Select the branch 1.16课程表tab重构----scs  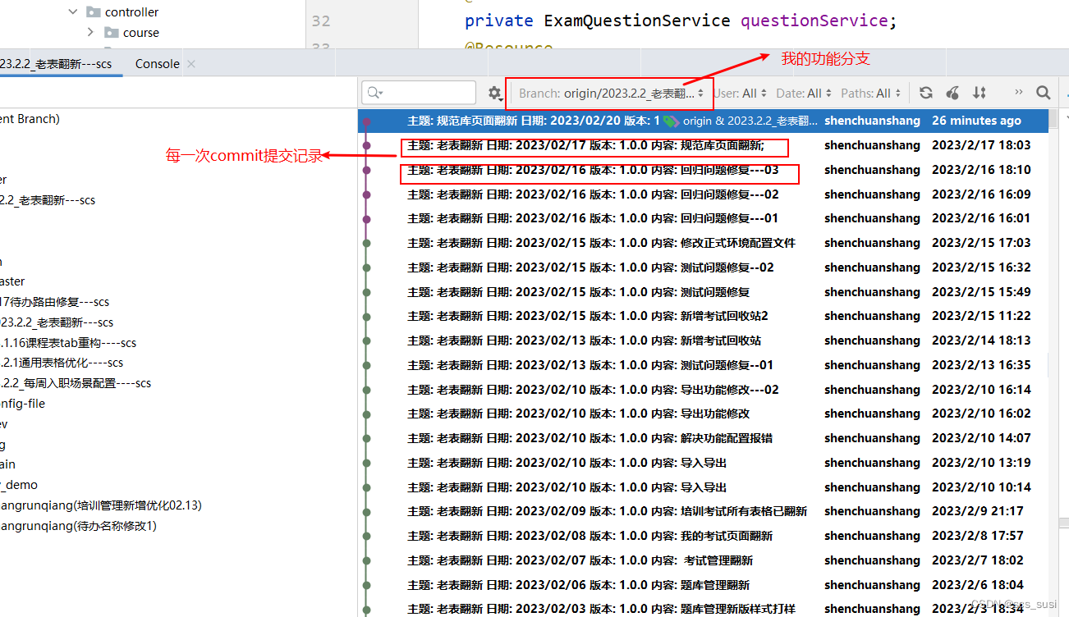(68, 343)
